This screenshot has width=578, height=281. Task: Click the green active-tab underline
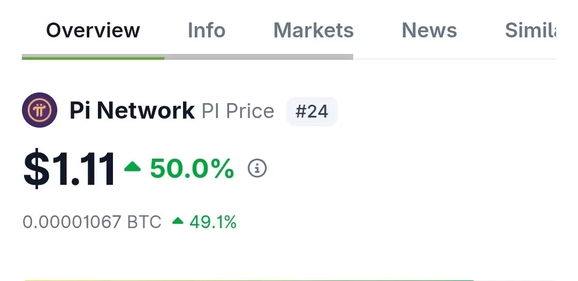93,57
